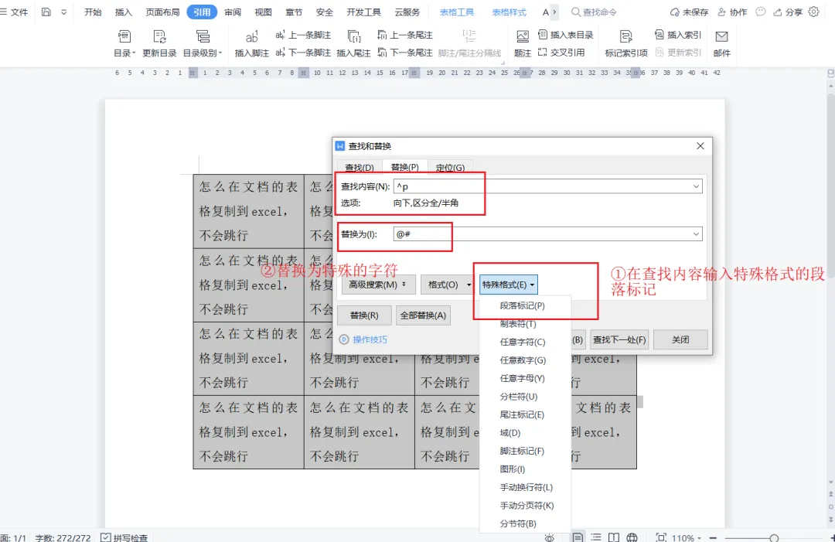
Task: Close the 查找和替换 dialog
Action: [x=700, y=146]
